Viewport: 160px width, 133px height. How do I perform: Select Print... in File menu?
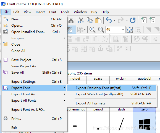34,118
